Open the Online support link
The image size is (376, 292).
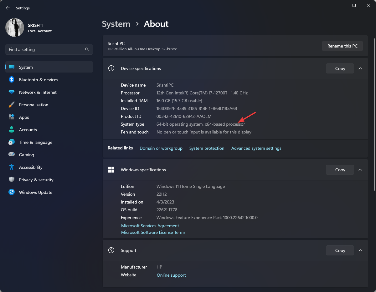171,275
